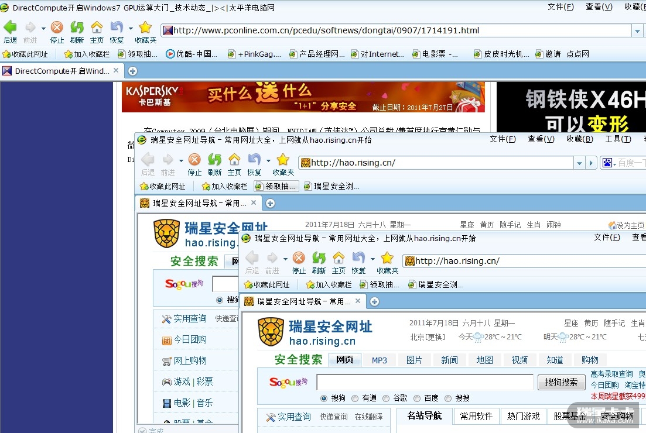Click Home icon in the middle Rising window

(234, 159)
